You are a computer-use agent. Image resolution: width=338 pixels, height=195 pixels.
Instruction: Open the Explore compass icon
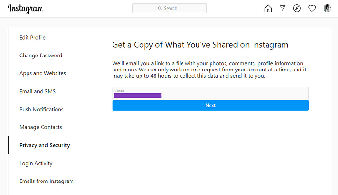(297, 8)
